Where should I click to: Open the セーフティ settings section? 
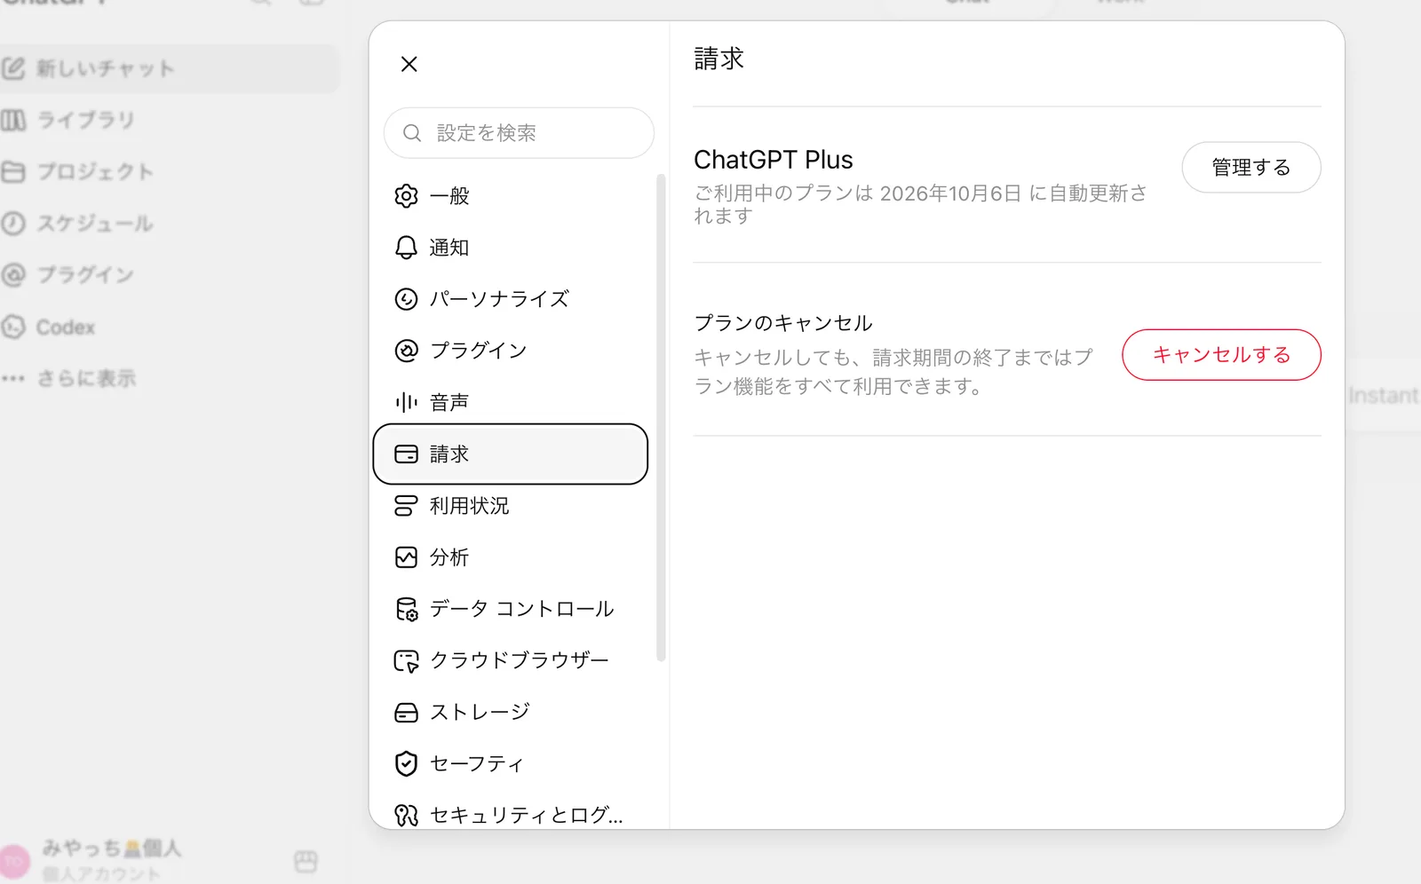point(511,763)
